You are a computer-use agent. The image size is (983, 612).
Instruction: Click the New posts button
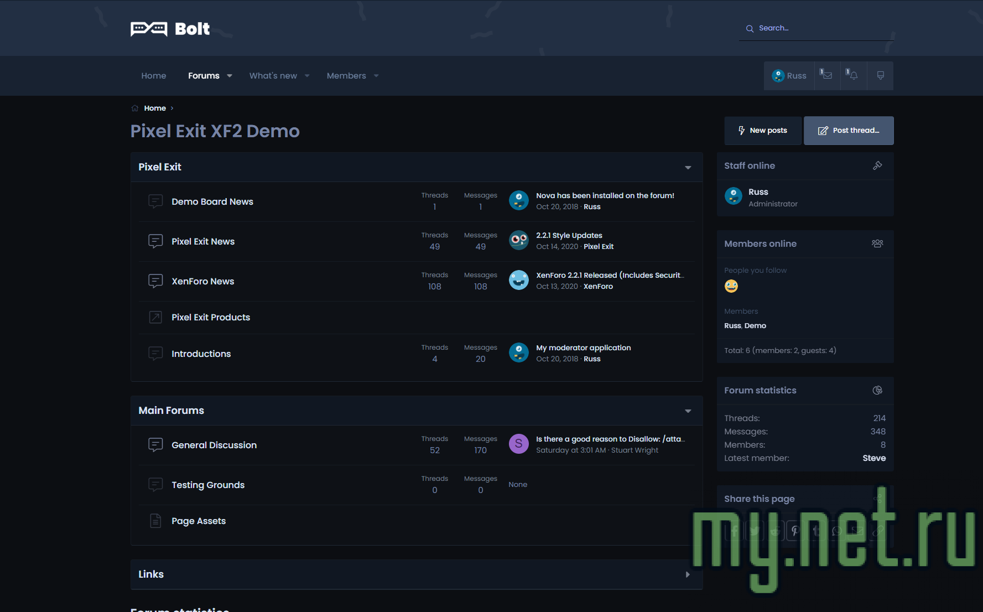point(762,131)
